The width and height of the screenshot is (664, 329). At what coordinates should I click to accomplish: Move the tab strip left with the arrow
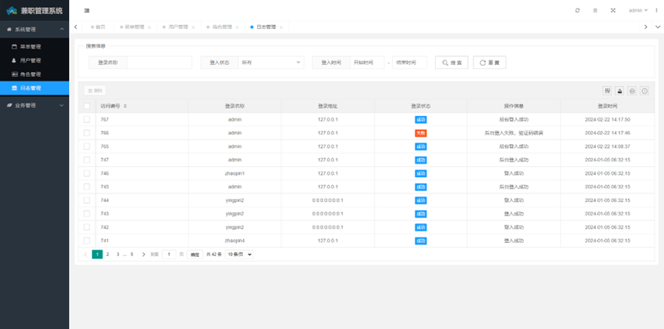coord(75,27)
